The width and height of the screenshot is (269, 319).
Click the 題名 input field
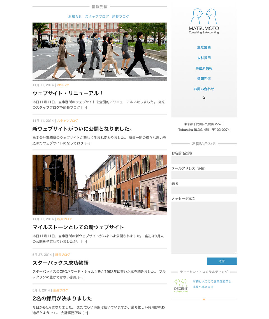click(x=204, y=190)
